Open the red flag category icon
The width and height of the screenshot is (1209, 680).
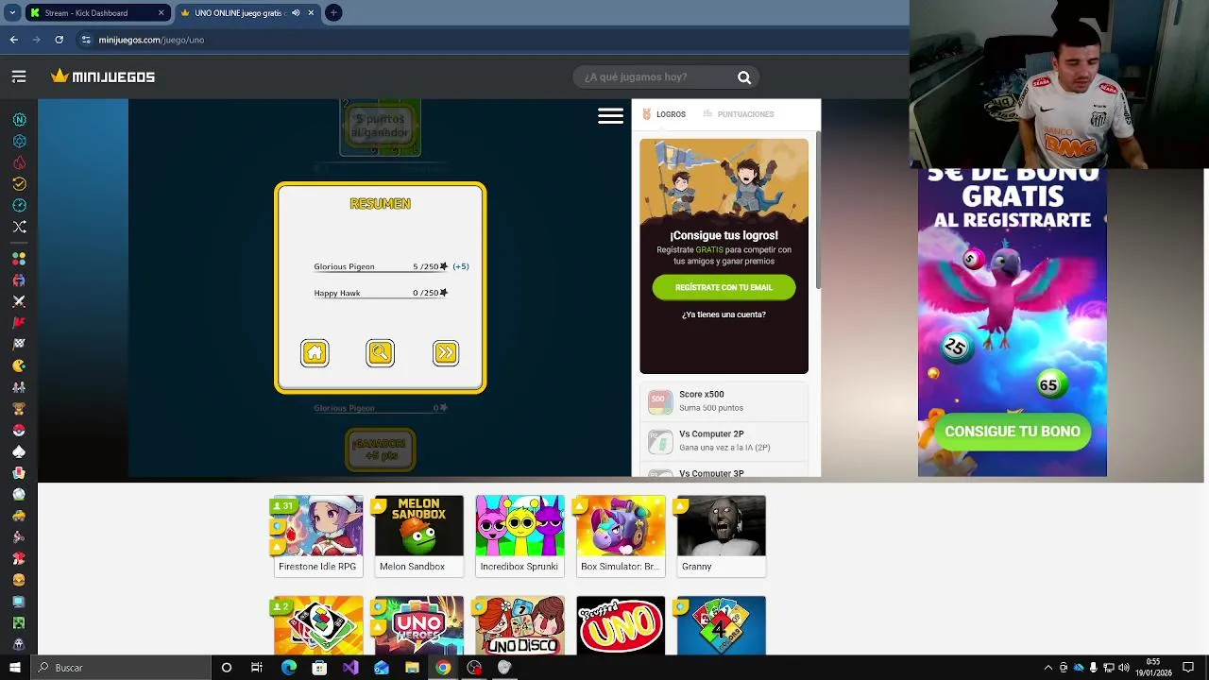click(19, 323)
